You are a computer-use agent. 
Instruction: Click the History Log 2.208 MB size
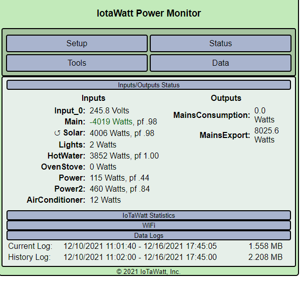point(265,257)
